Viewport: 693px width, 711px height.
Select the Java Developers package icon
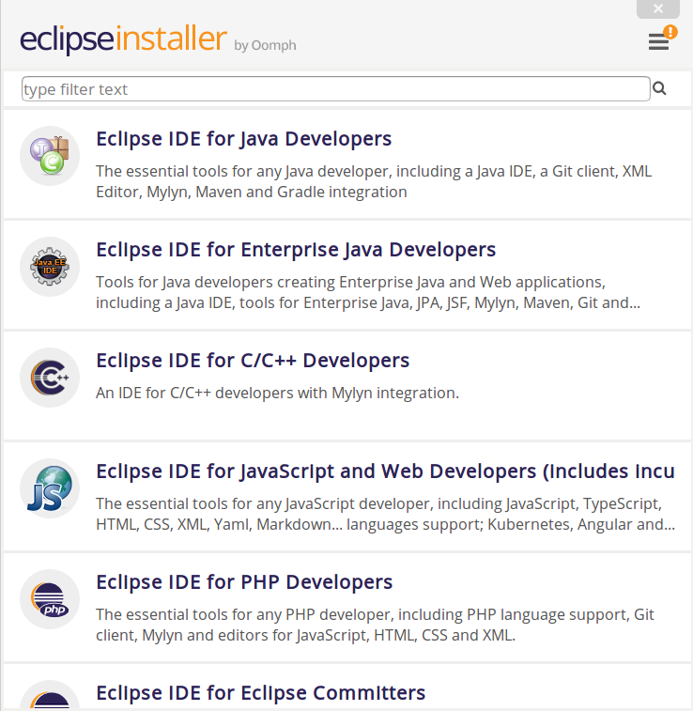tap(50, 156)
